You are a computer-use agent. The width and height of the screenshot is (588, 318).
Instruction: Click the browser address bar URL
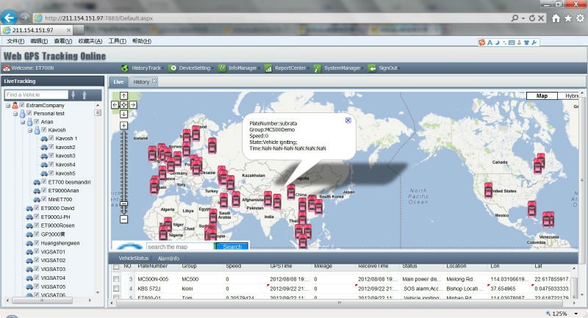pyautogui.click(x=98, y=18)
